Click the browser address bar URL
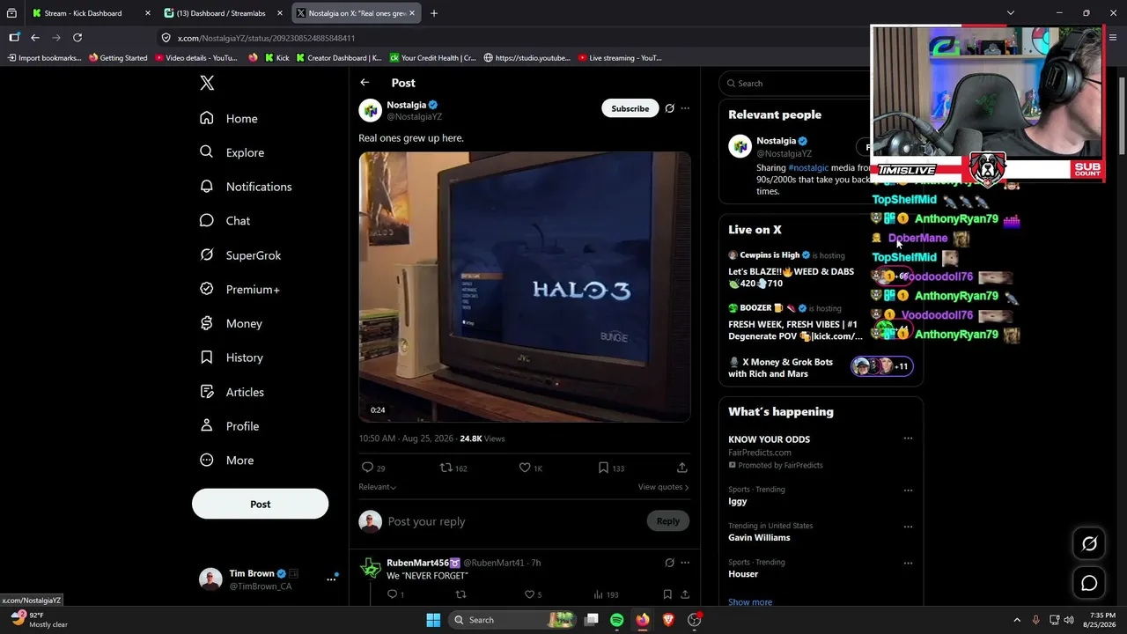Image resolution: width=1127 pixels, height=634 pixels. click(266, 38)
